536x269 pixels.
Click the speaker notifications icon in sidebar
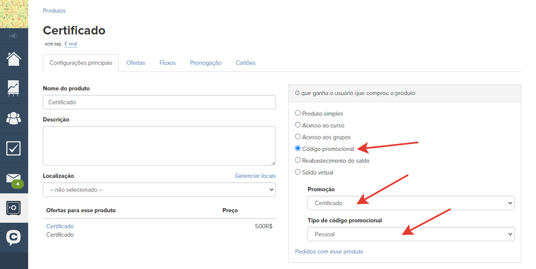(x=14, y=36)
